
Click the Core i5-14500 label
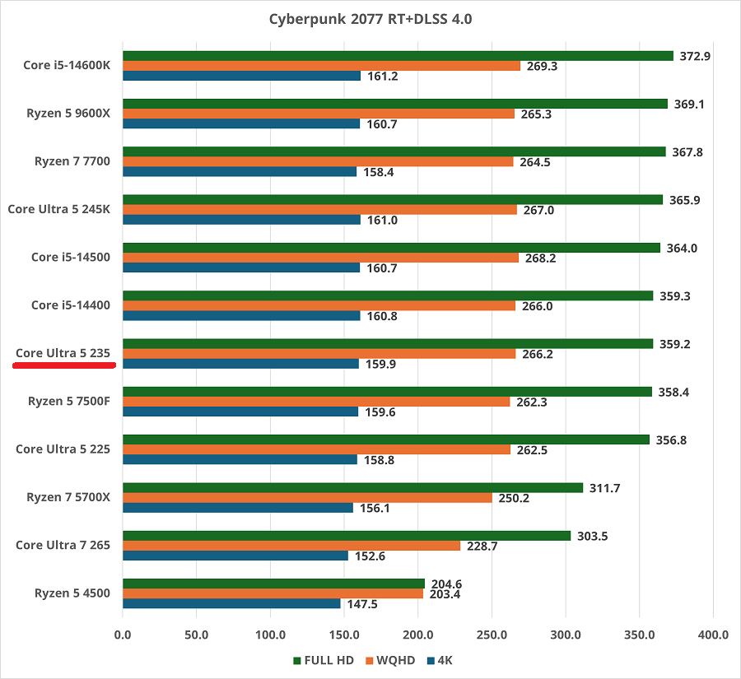tap(71, 257)
